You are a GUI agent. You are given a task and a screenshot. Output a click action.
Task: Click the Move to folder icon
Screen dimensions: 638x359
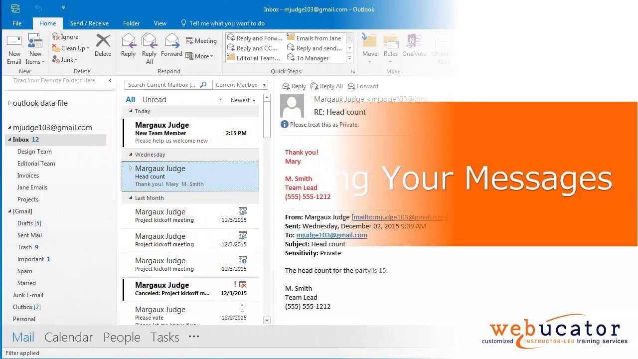369,41
